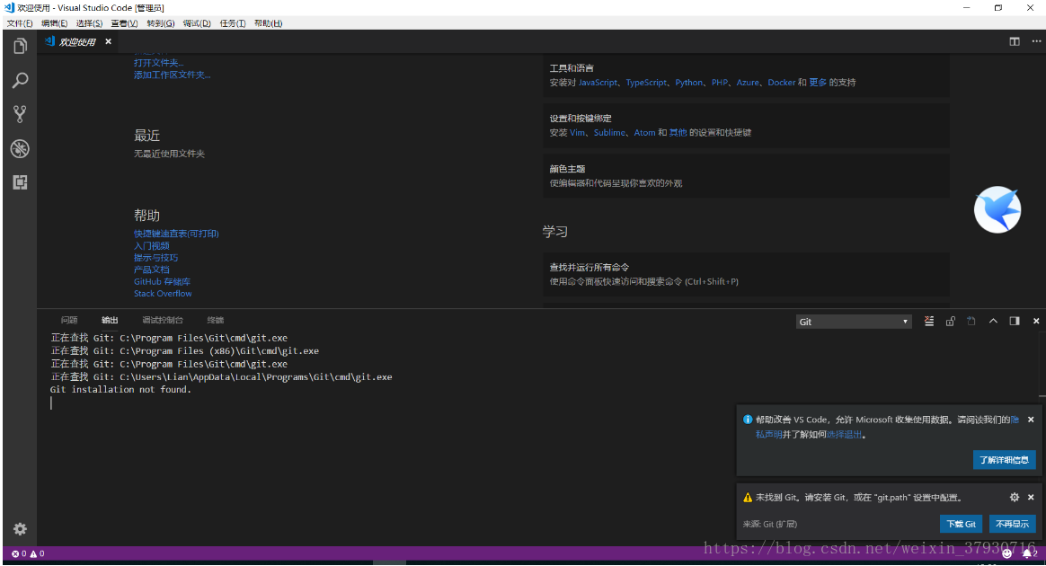
Task: Click the Python language link
Action: [x=688, y=83]
